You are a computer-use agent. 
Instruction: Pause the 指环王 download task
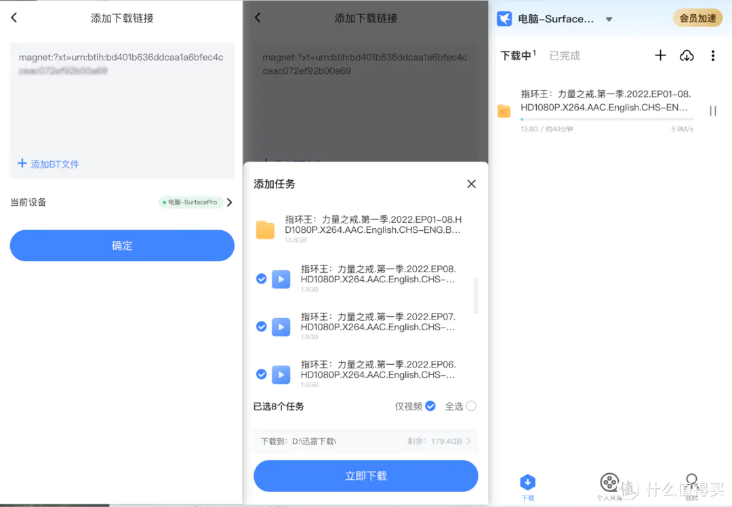(x=713, y=110)
